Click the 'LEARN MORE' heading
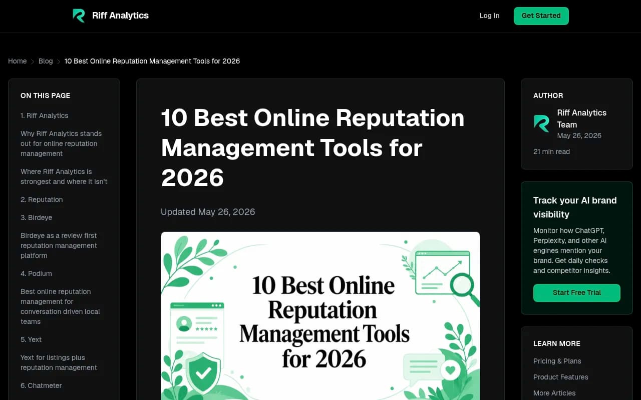The image size is (641, 400). click(x=557, y=343)
